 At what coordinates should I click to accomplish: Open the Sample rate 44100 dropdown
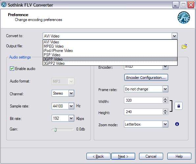[71, 106]
